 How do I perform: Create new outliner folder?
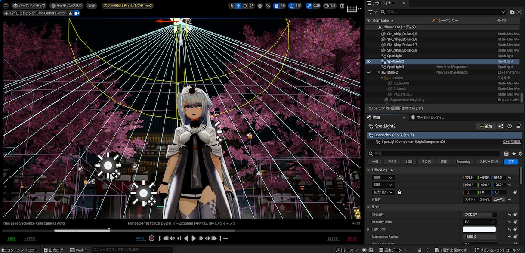tap(513, 12)
